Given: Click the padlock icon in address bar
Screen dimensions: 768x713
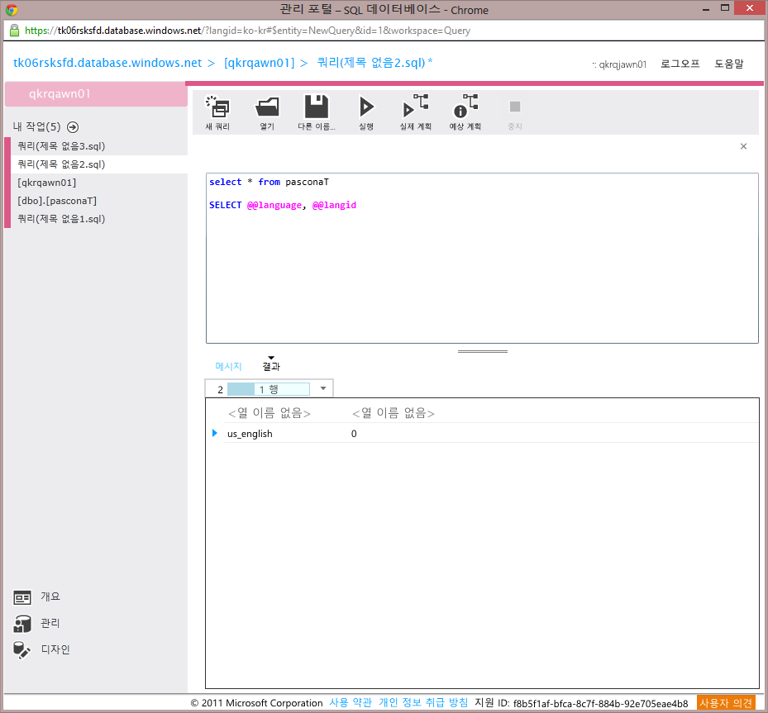Looking at the screenshot, I should 15,31.
